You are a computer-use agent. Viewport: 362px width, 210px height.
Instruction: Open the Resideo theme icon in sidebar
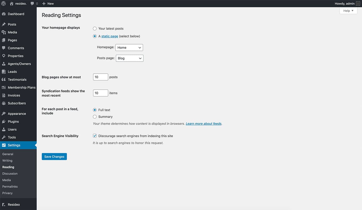pos(4,205)
